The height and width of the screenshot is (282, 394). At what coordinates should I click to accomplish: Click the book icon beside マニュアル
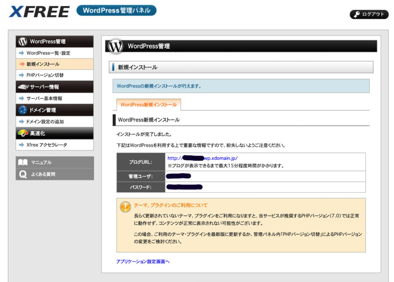(23, 162)
